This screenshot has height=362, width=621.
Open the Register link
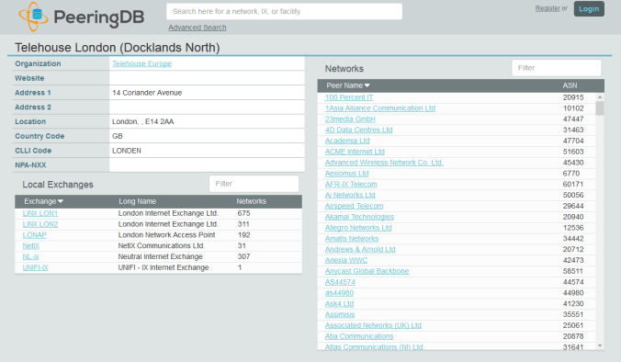548,8
